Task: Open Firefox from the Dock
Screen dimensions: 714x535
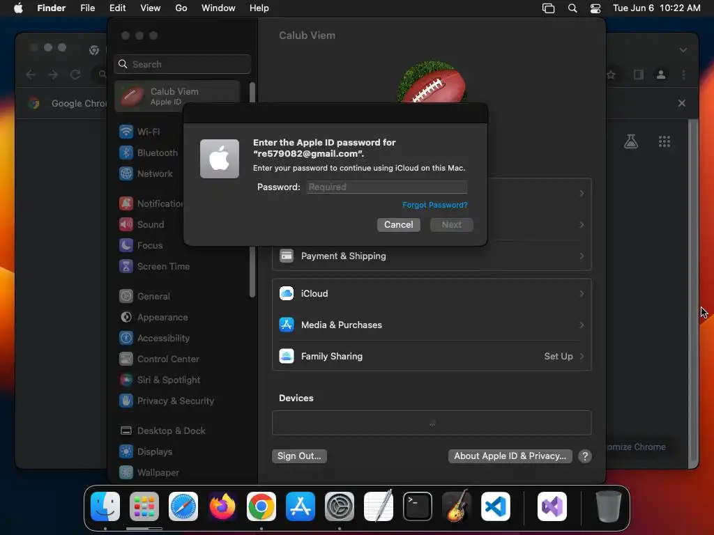Action: [222, 506]
